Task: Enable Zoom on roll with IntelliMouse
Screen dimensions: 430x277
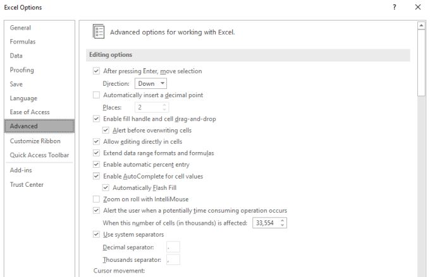Action: pyautogui.click(x=97, y=199)
